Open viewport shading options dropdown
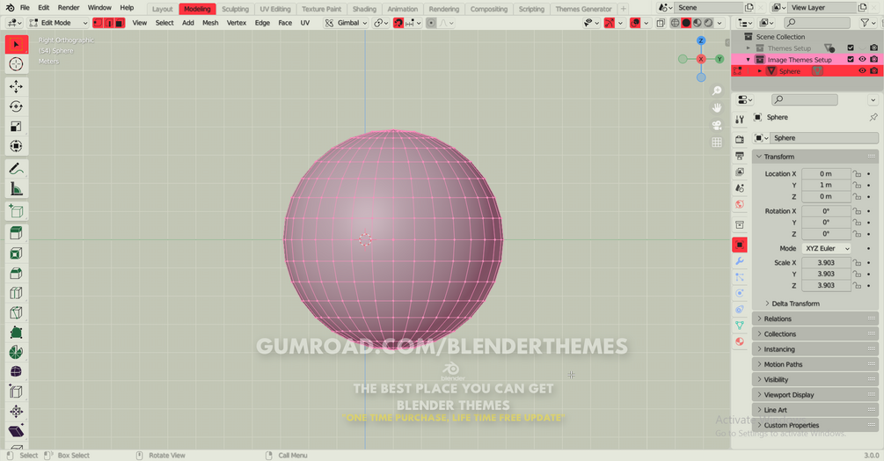 [x=720, y=23]
